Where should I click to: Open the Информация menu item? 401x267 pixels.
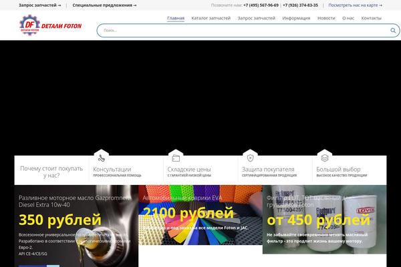[296, 18]
